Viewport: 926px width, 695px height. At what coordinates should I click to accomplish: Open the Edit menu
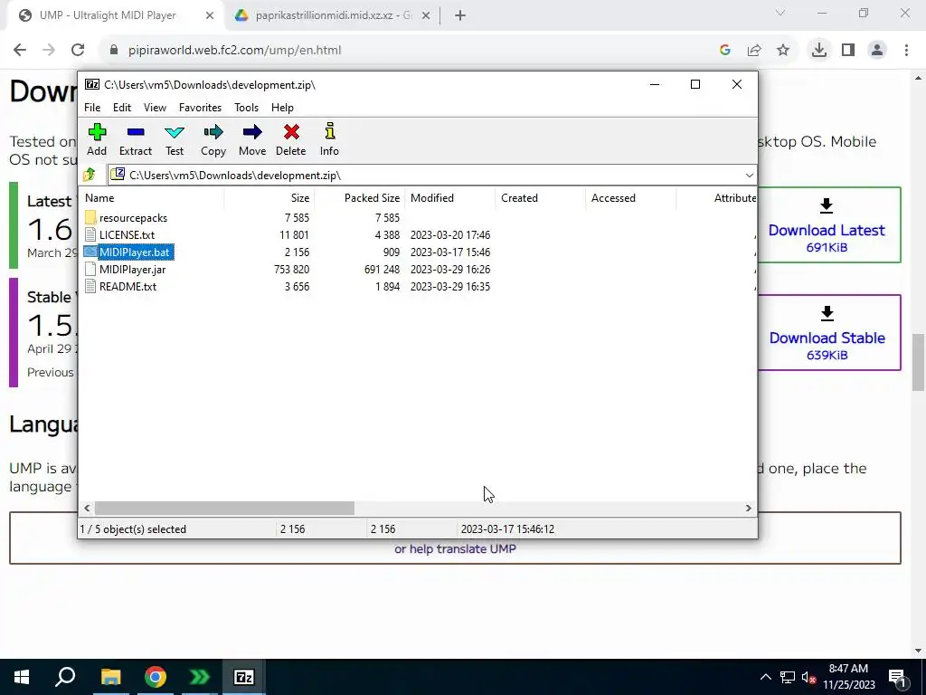point(122,108)
